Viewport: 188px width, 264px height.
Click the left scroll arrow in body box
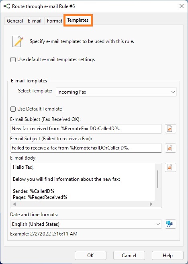coord(14,204)
